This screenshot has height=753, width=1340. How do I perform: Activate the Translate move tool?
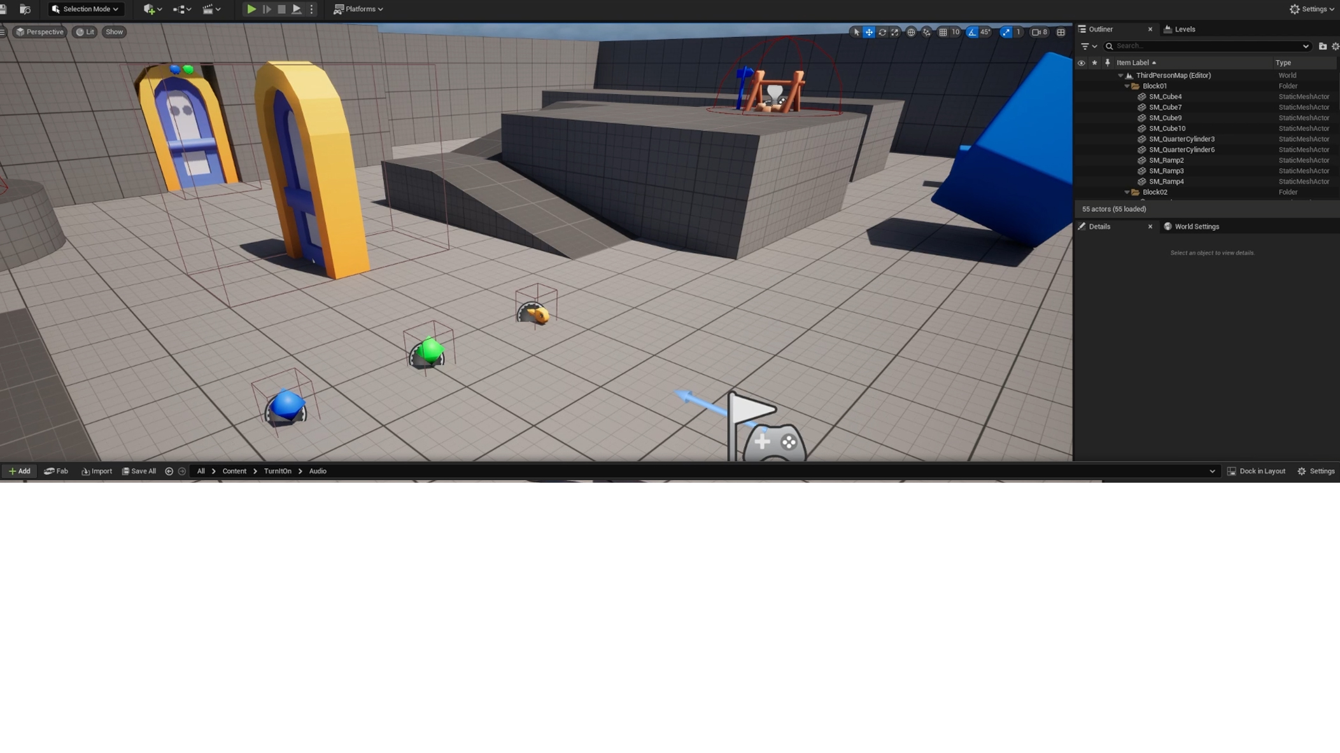click(x=869, y=32)
